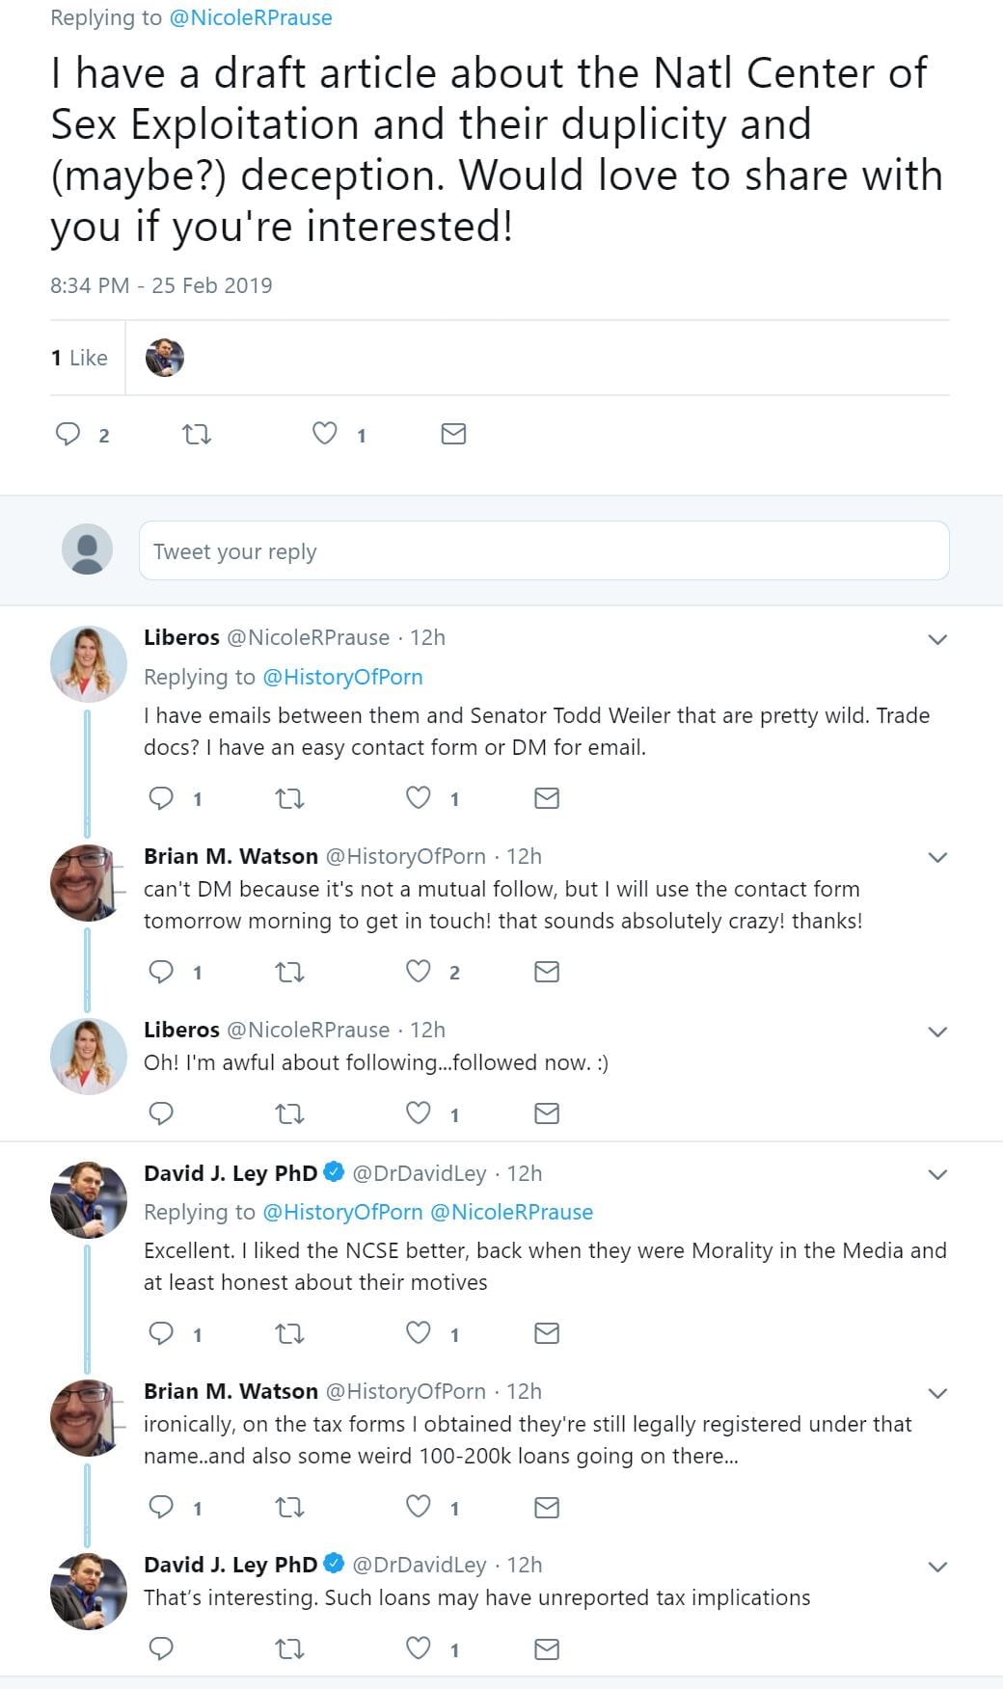The image size is (1003, 1689).
Task: View who liked via "1 Like" count
Action: pyautogui.click(x=79, y=358)
